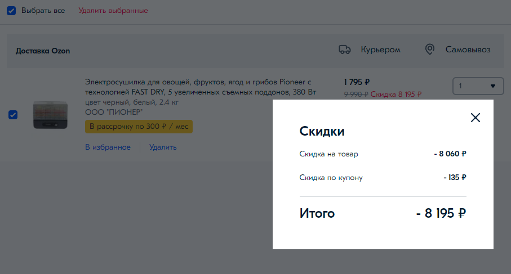The image size is (511, 274).
Task: Select the Курьером delivery option
Action: (x=380, y=50)
